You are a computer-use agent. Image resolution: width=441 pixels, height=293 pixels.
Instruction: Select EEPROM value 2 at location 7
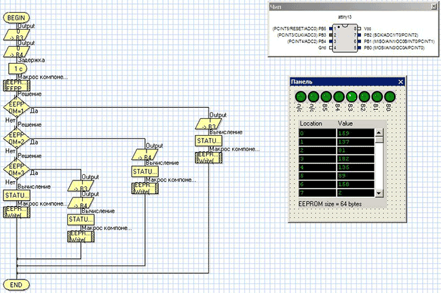click(x=356, y=193)
